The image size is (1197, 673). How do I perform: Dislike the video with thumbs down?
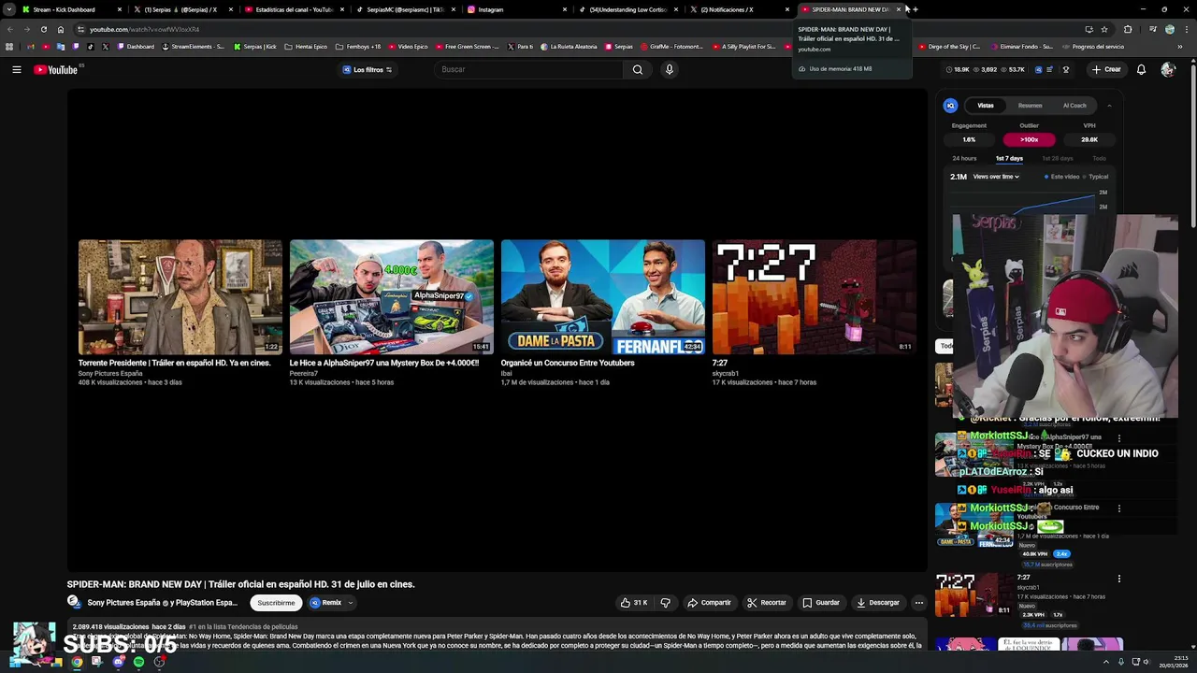[x=665, y=603]
